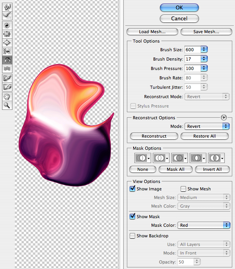The height and width of the screenshot is (269, 235).
Task: Open the Mesh Color dropdown
Action: (x=204, y=206)
